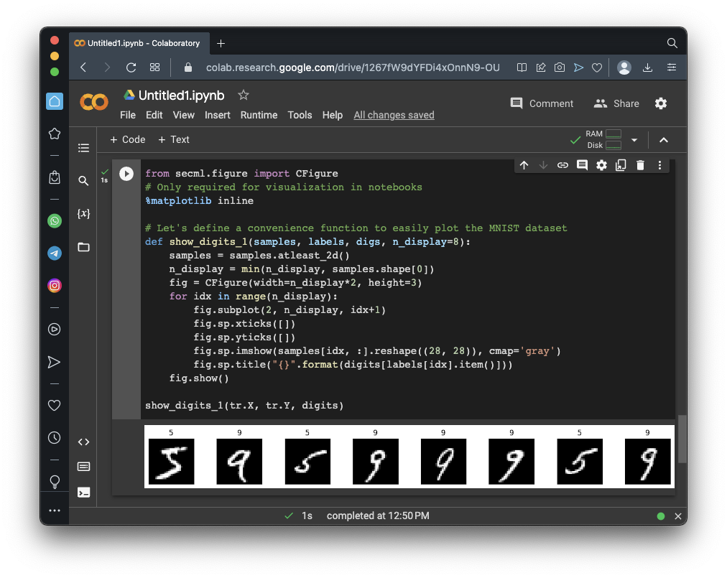The width and height of the screenshot is (727, 578).
Task: Open the Insert menu
Action: (x=217, y=115)
